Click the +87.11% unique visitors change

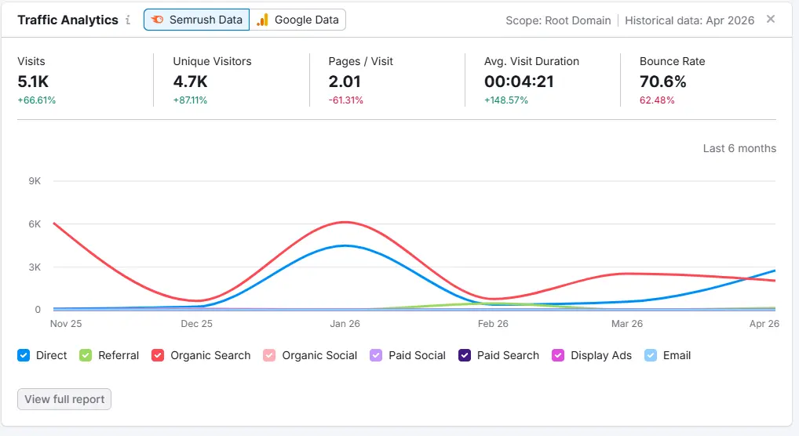[190, 100]
